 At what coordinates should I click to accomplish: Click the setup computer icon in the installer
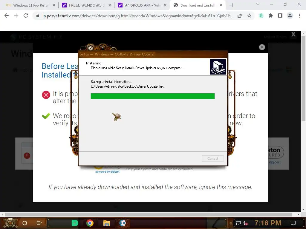(x=218, y=67)
